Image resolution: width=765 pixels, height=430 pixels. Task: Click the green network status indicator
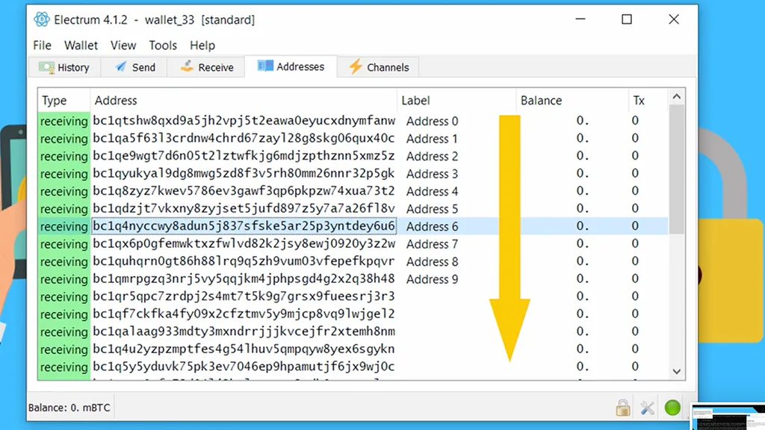coord(672,408)
